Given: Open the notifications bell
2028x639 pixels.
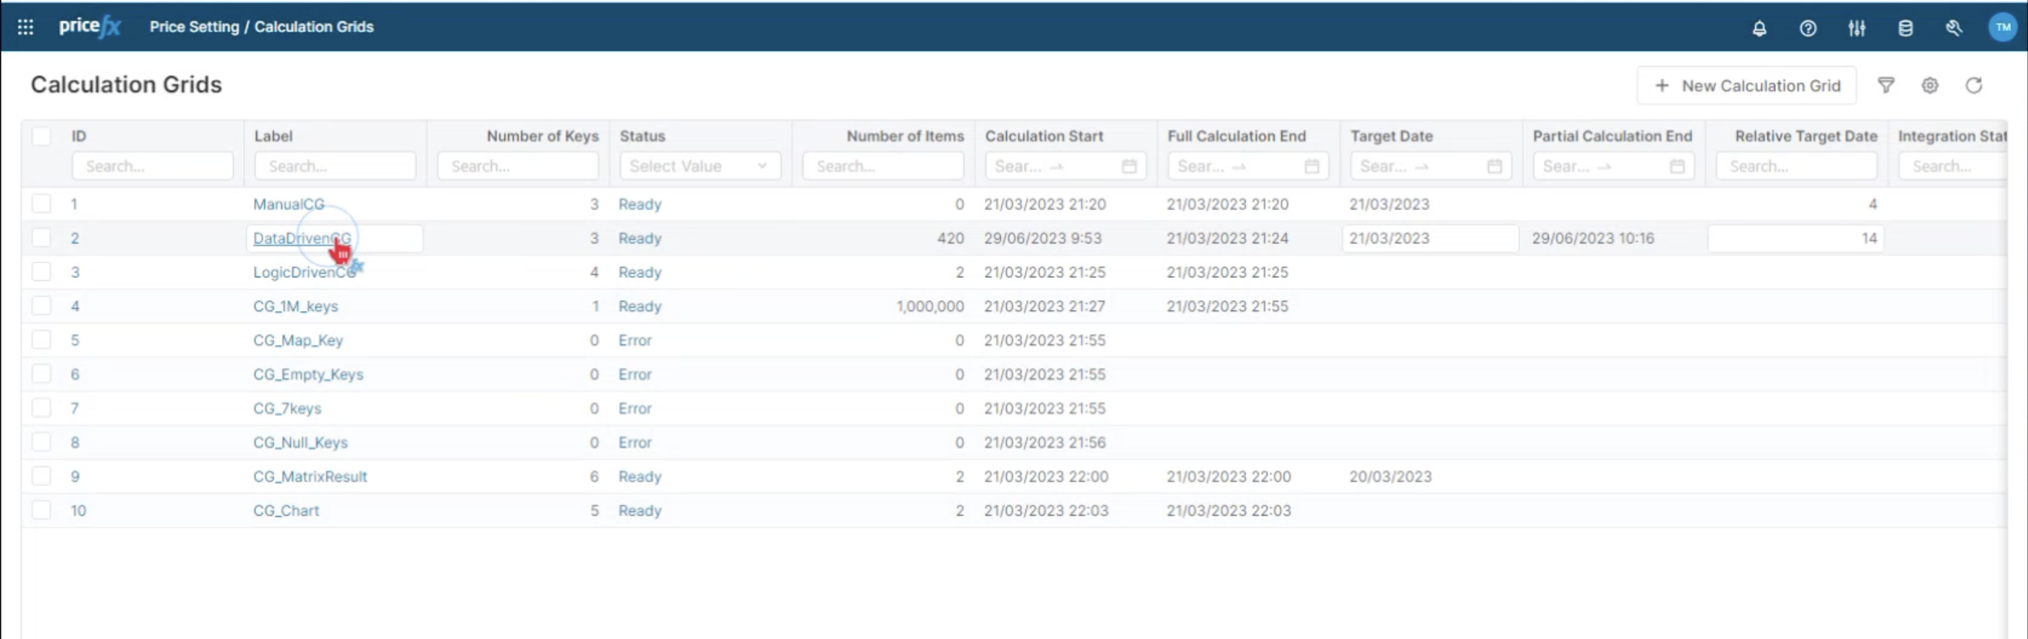Looking at the screenshot, I should (x=1759, y=28).
